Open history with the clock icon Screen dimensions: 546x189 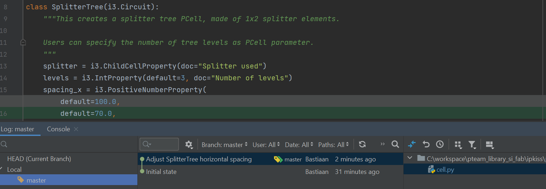click(x=440, y=144)
